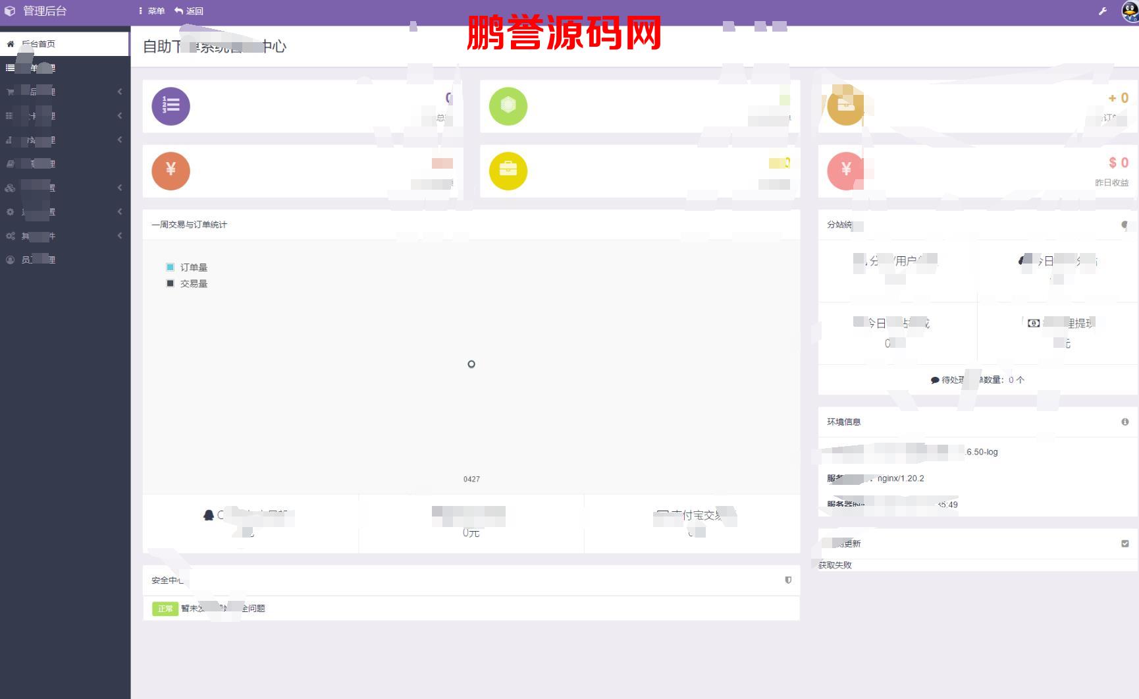Click the book sidebar icon
Viewport: 1139px width, 699px height.
click(10, 163)
